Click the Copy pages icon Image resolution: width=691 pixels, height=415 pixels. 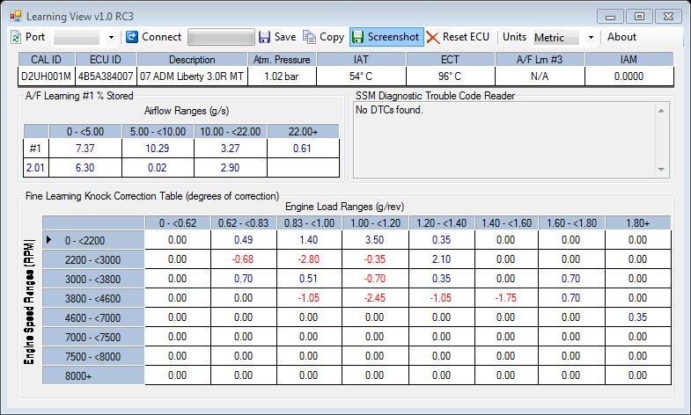(310, 37)
